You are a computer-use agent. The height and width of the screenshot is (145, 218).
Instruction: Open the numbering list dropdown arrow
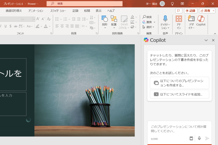click(69, 19)
